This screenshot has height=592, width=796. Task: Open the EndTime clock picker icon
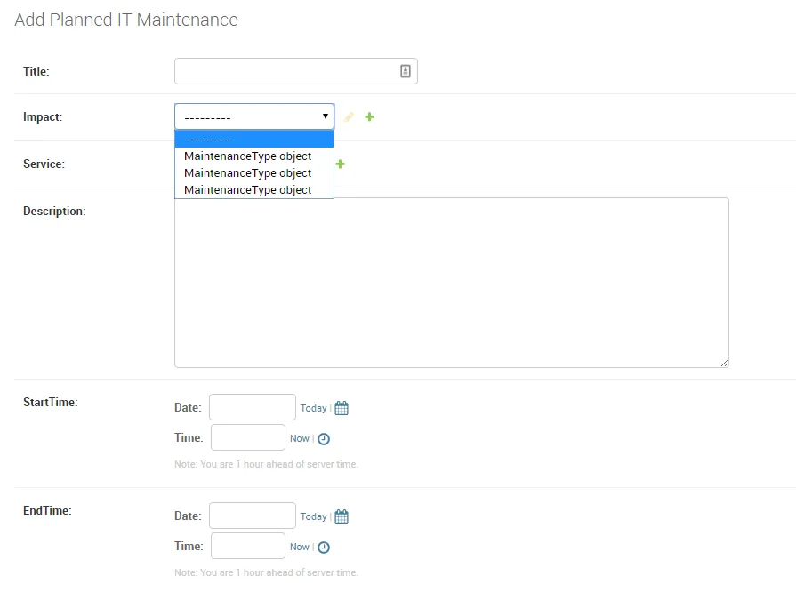(324, 548)
